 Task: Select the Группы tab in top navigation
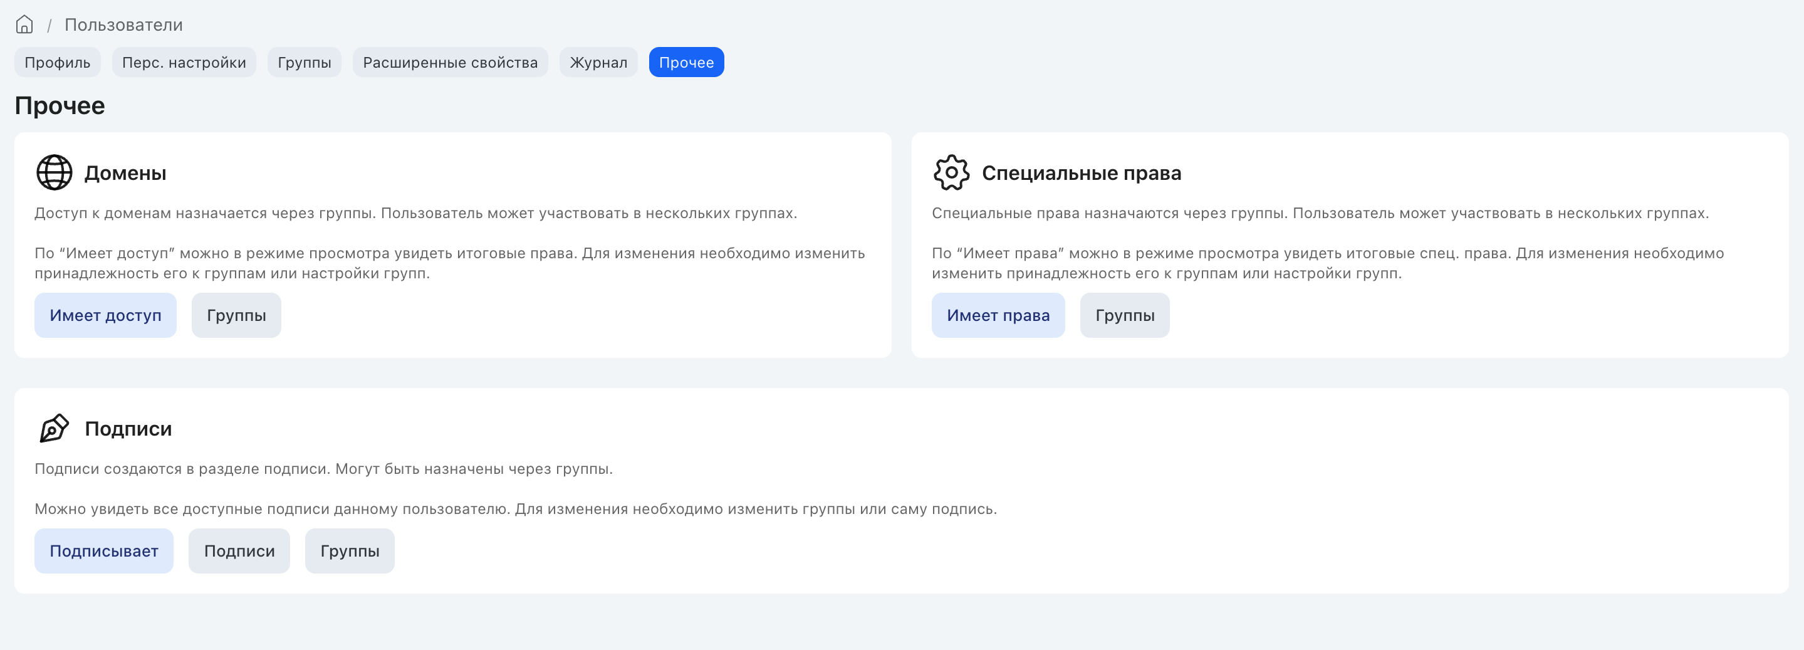(x=305, y=62)
